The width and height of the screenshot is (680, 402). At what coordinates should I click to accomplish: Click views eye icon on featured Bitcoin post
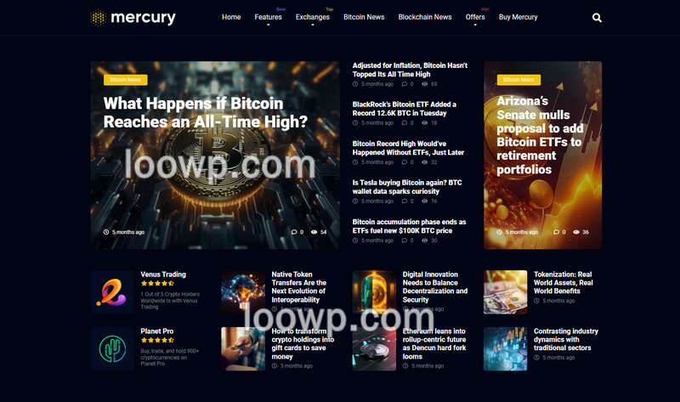click(x=314, y=232)
